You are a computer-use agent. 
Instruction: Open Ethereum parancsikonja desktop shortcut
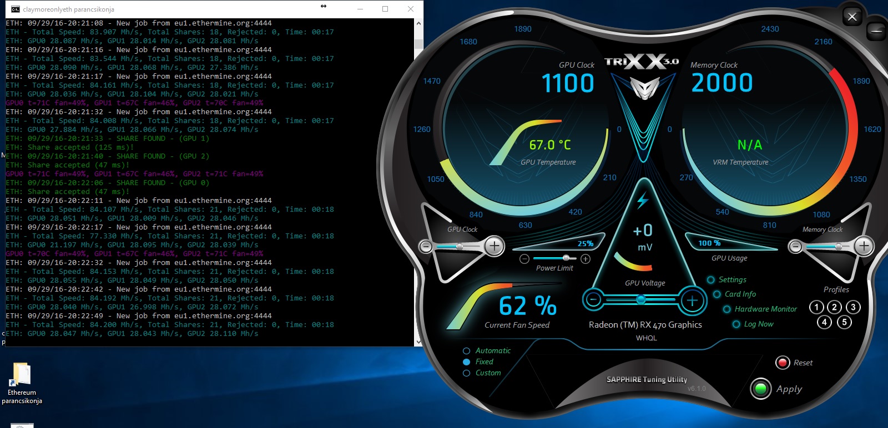[22, 383]
